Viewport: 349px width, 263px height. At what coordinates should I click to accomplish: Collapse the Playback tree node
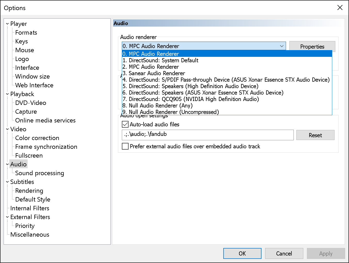pyautogui.click(x=7, y=94)
